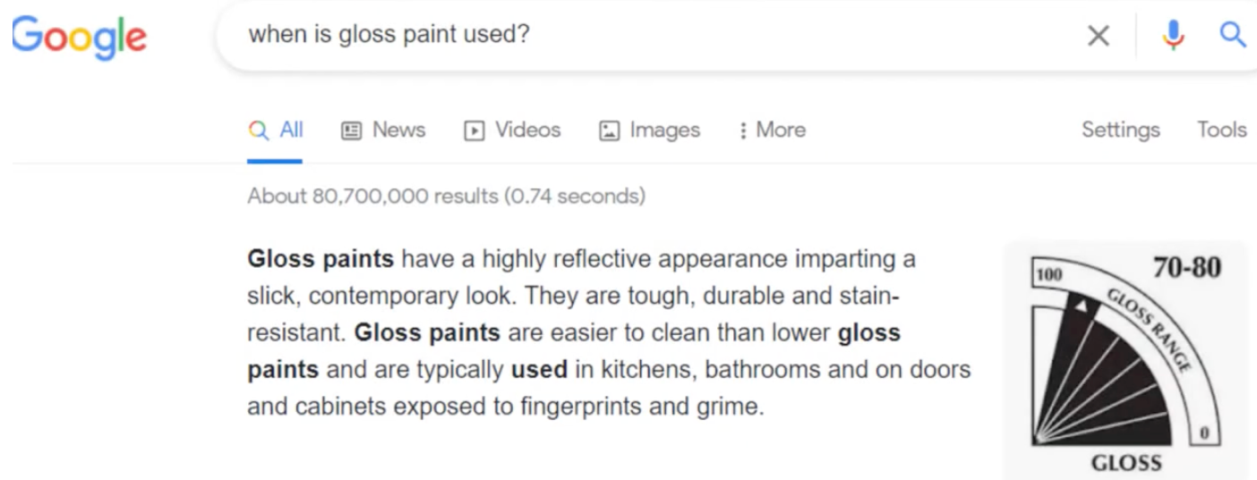Open the gloss range diagram thumbnail
The height and width of the screenshot is (480, 1257).
pyautogui.click(x=1124, y=360)
